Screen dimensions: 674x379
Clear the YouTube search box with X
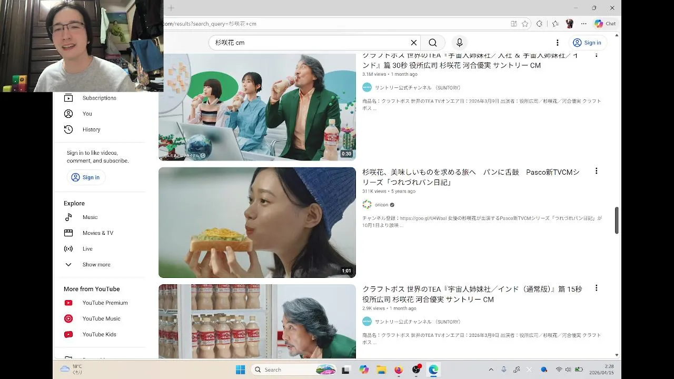pos(414,43)
